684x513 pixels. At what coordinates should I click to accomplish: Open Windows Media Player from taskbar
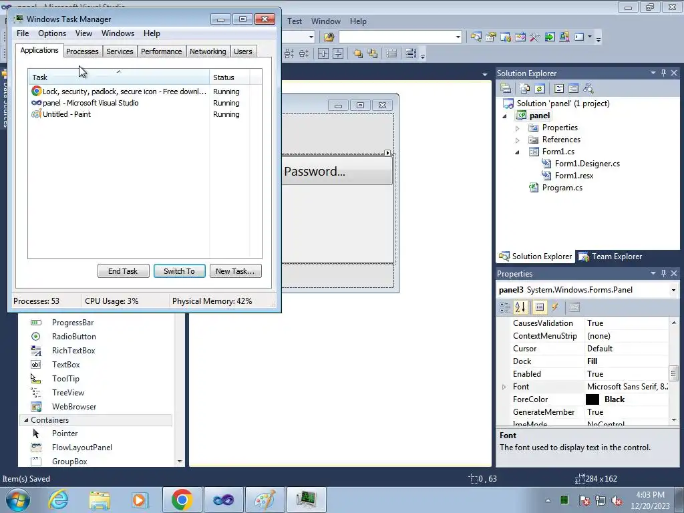click(x=140, y=500)
